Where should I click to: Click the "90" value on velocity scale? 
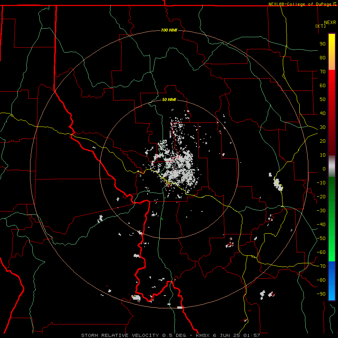pos(323,44)
